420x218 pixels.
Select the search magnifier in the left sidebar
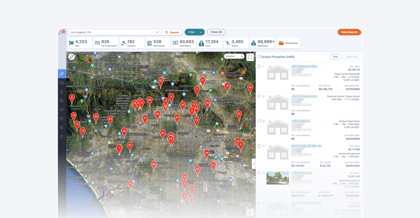(62, 74)
